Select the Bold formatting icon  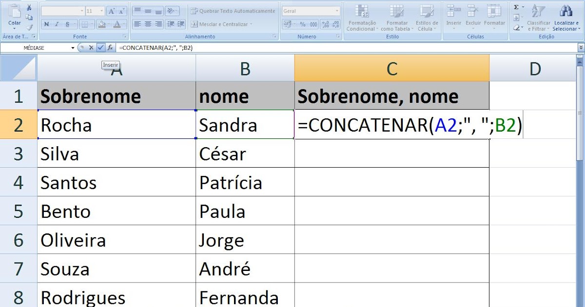46,24
